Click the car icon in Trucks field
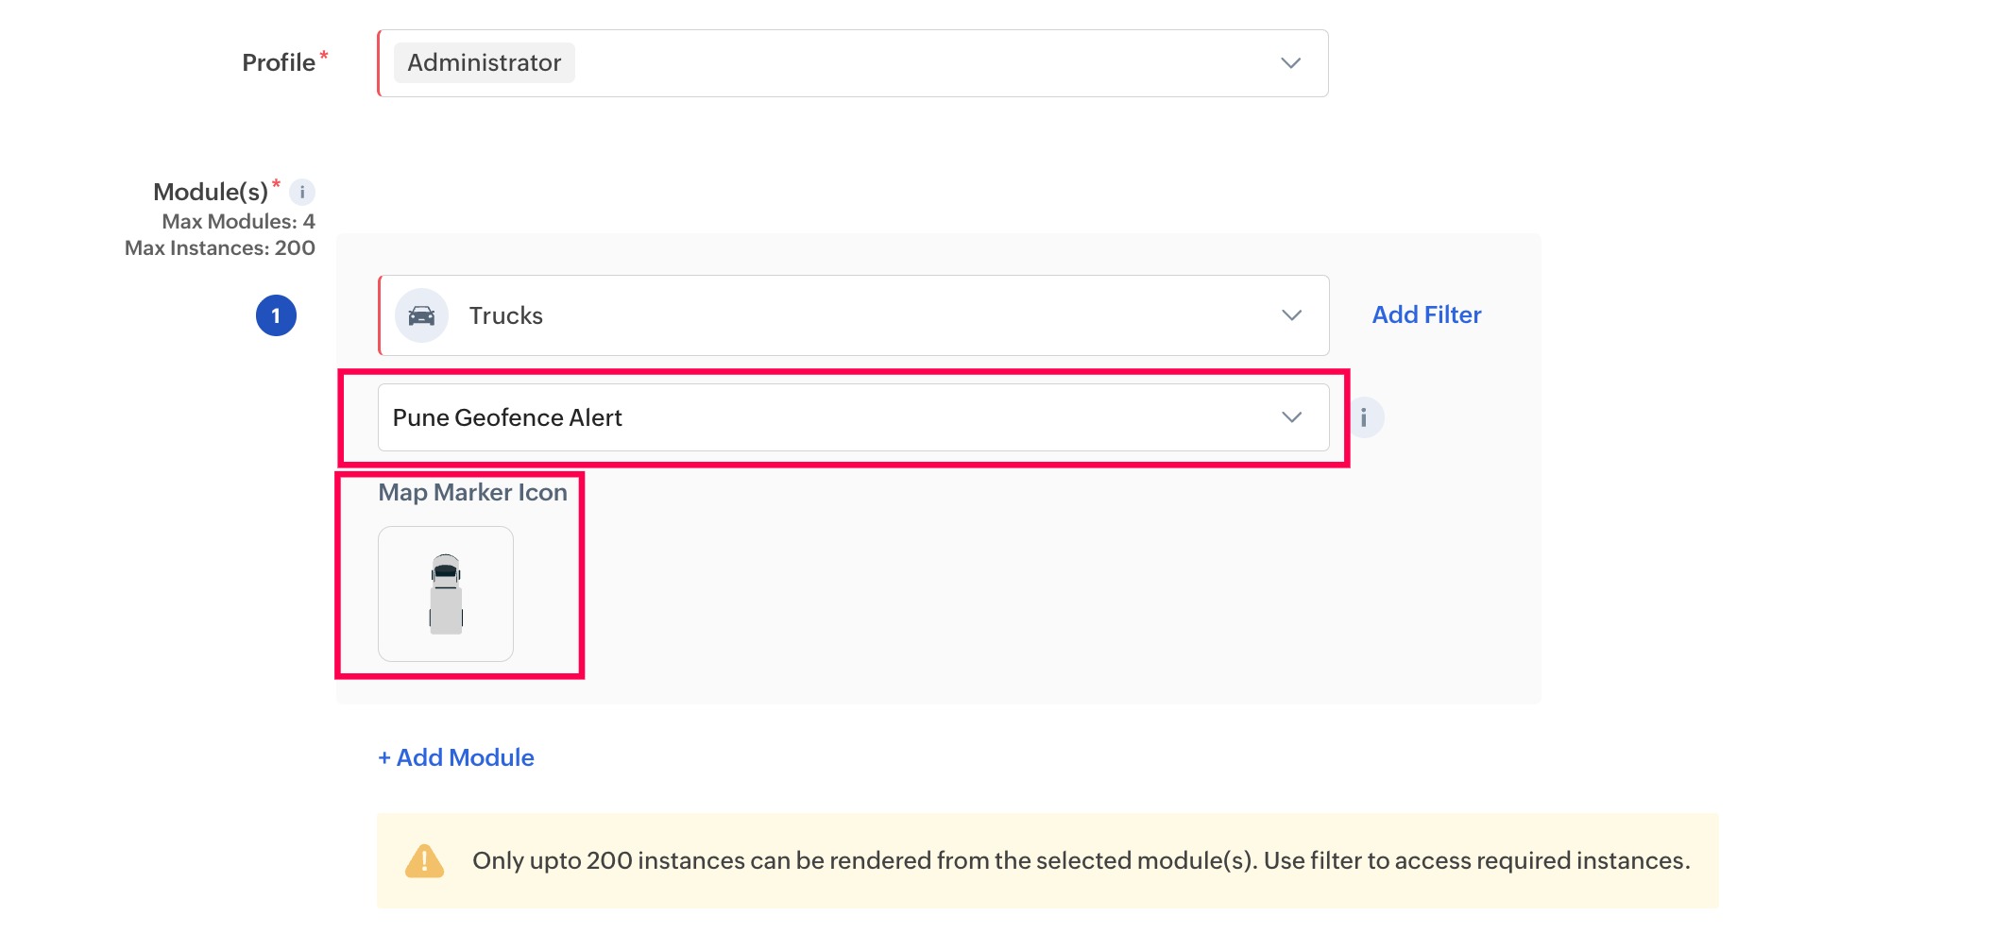 (x=421, y=315)
